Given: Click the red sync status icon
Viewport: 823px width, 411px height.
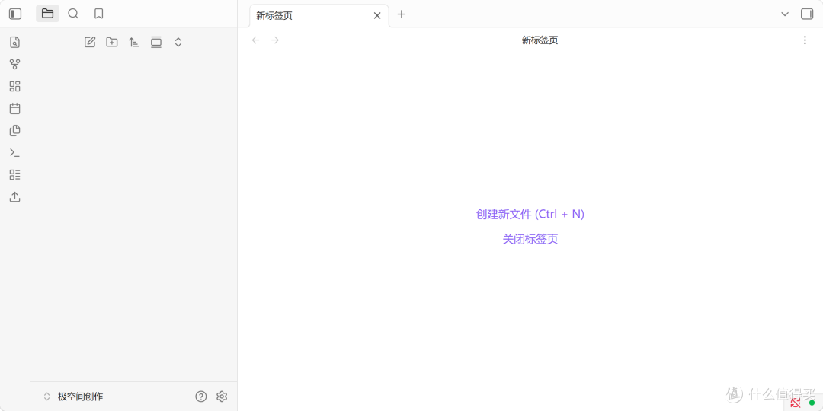Looking at the screenshot, I should tap(795, 403).
